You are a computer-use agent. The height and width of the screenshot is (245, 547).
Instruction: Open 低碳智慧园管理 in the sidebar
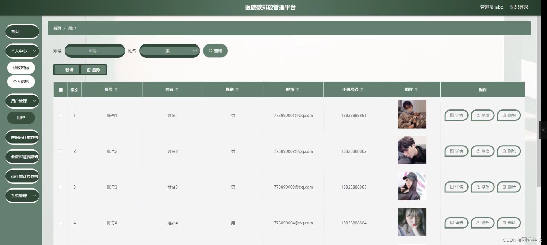click(x=22, y=157)
